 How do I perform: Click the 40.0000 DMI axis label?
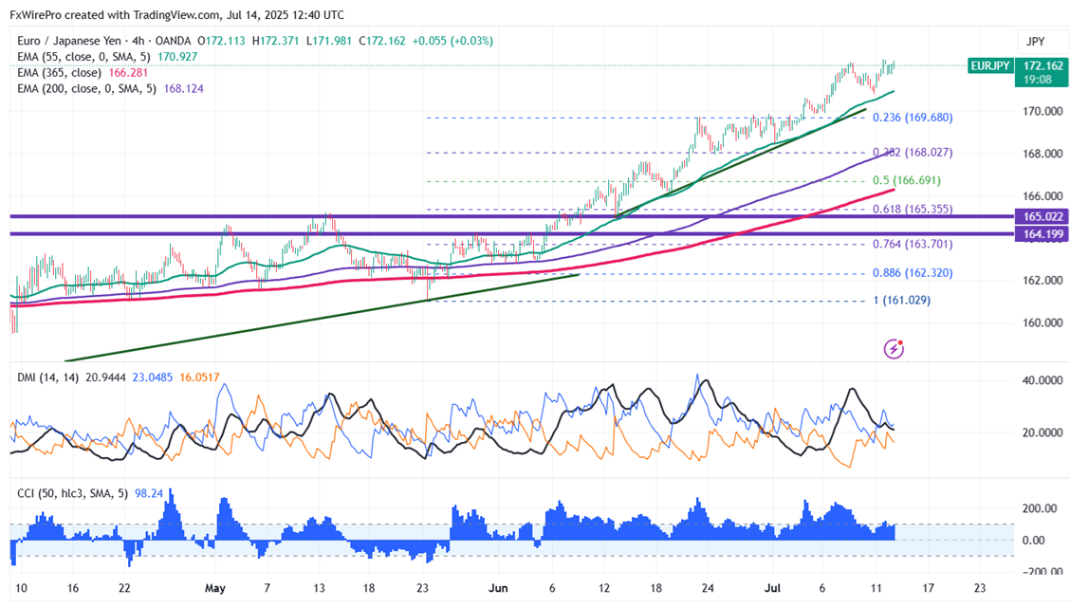tap(1042, 380)
